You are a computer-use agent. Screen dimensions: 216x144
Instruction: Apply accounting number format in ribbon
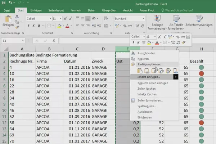[117, 26]
